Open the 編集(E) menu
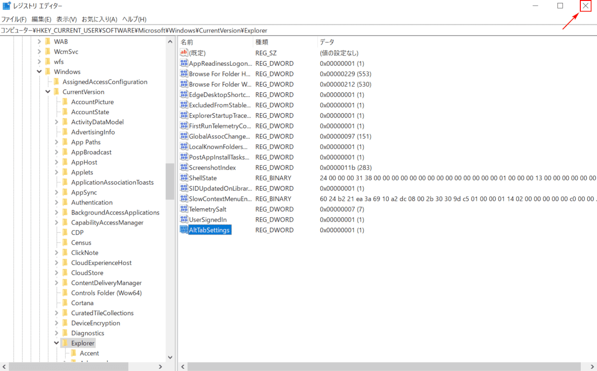597x371 pixels. [41, 19]
